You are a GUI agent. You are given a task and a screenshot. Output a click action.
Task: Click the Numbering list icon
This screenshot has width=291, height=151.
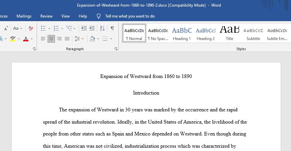(56, 28)
